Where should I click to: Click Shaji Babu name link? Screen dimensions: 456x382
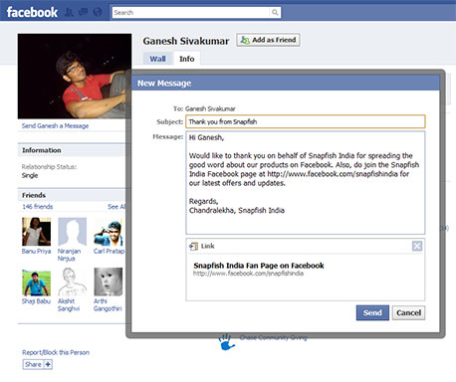click(x=36, y=301)
